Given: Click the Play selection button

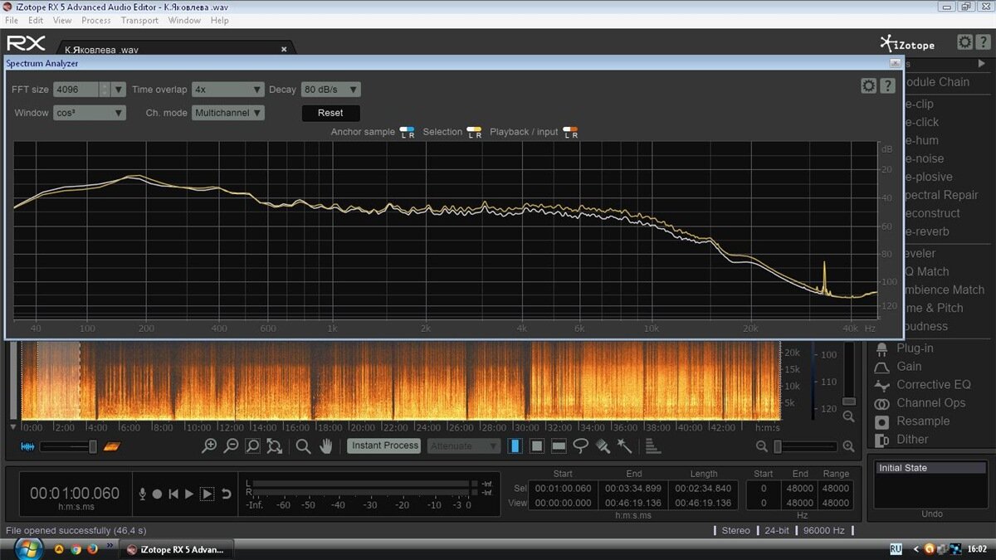Looking at the screenshot, I should tap(207, 494).
